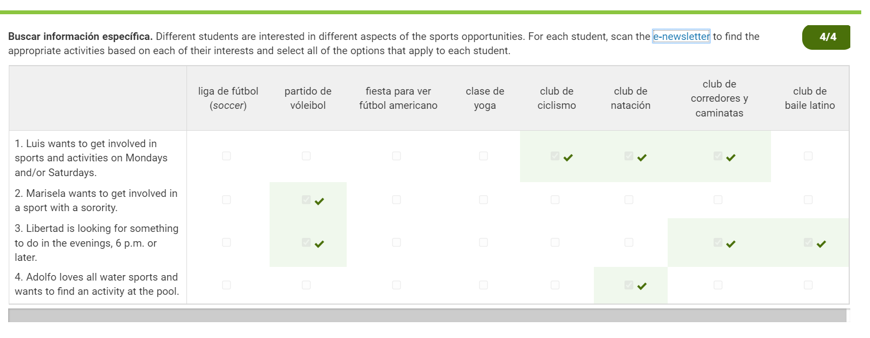Toggle club de natación checkbox for Luis
870x338 pixels.
tap(629, 156)
